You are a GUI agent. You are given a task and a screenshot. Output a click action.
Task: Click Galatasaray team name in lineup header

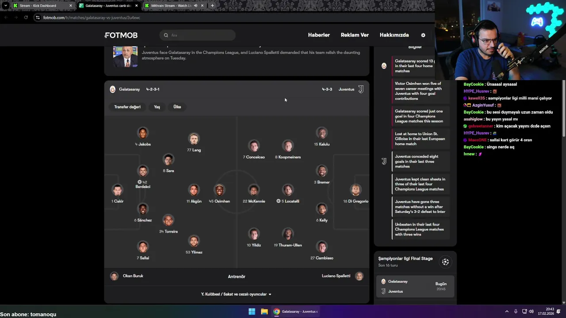click(x=129, y=89)
